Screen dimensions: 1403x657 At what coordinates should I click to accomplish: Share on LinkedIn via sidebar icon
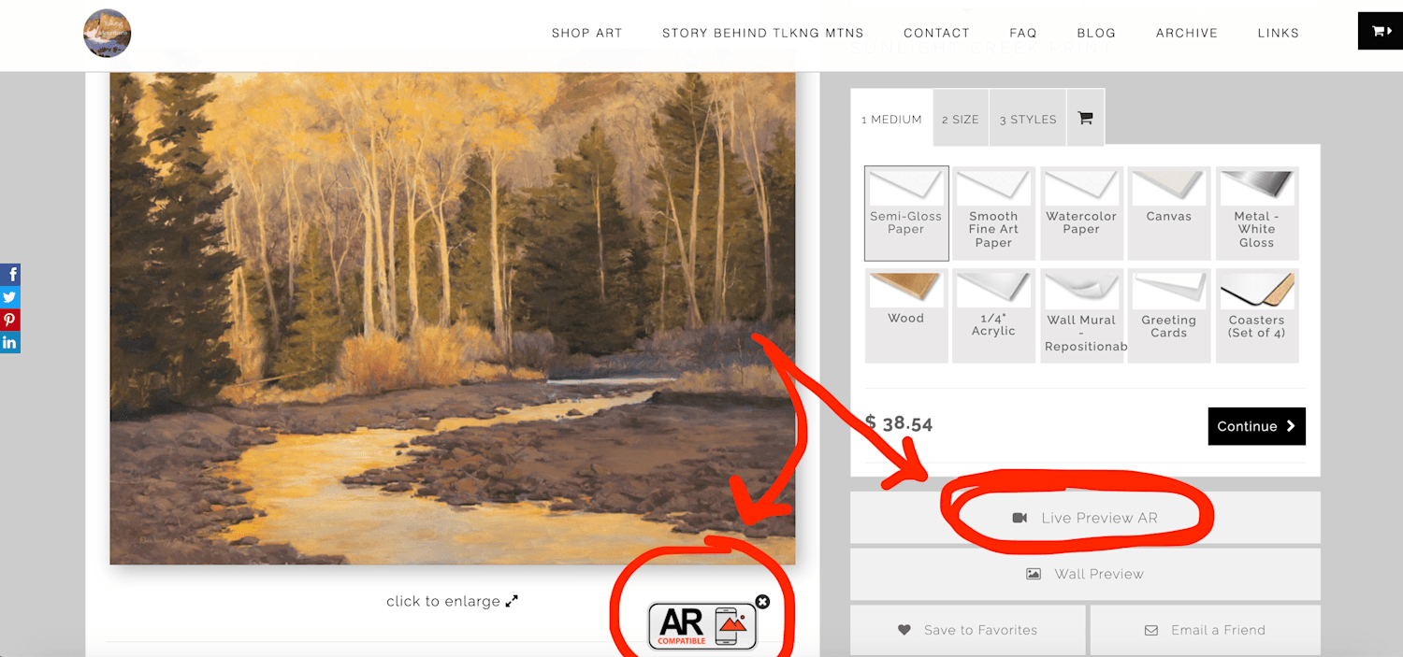pos(9,342)
